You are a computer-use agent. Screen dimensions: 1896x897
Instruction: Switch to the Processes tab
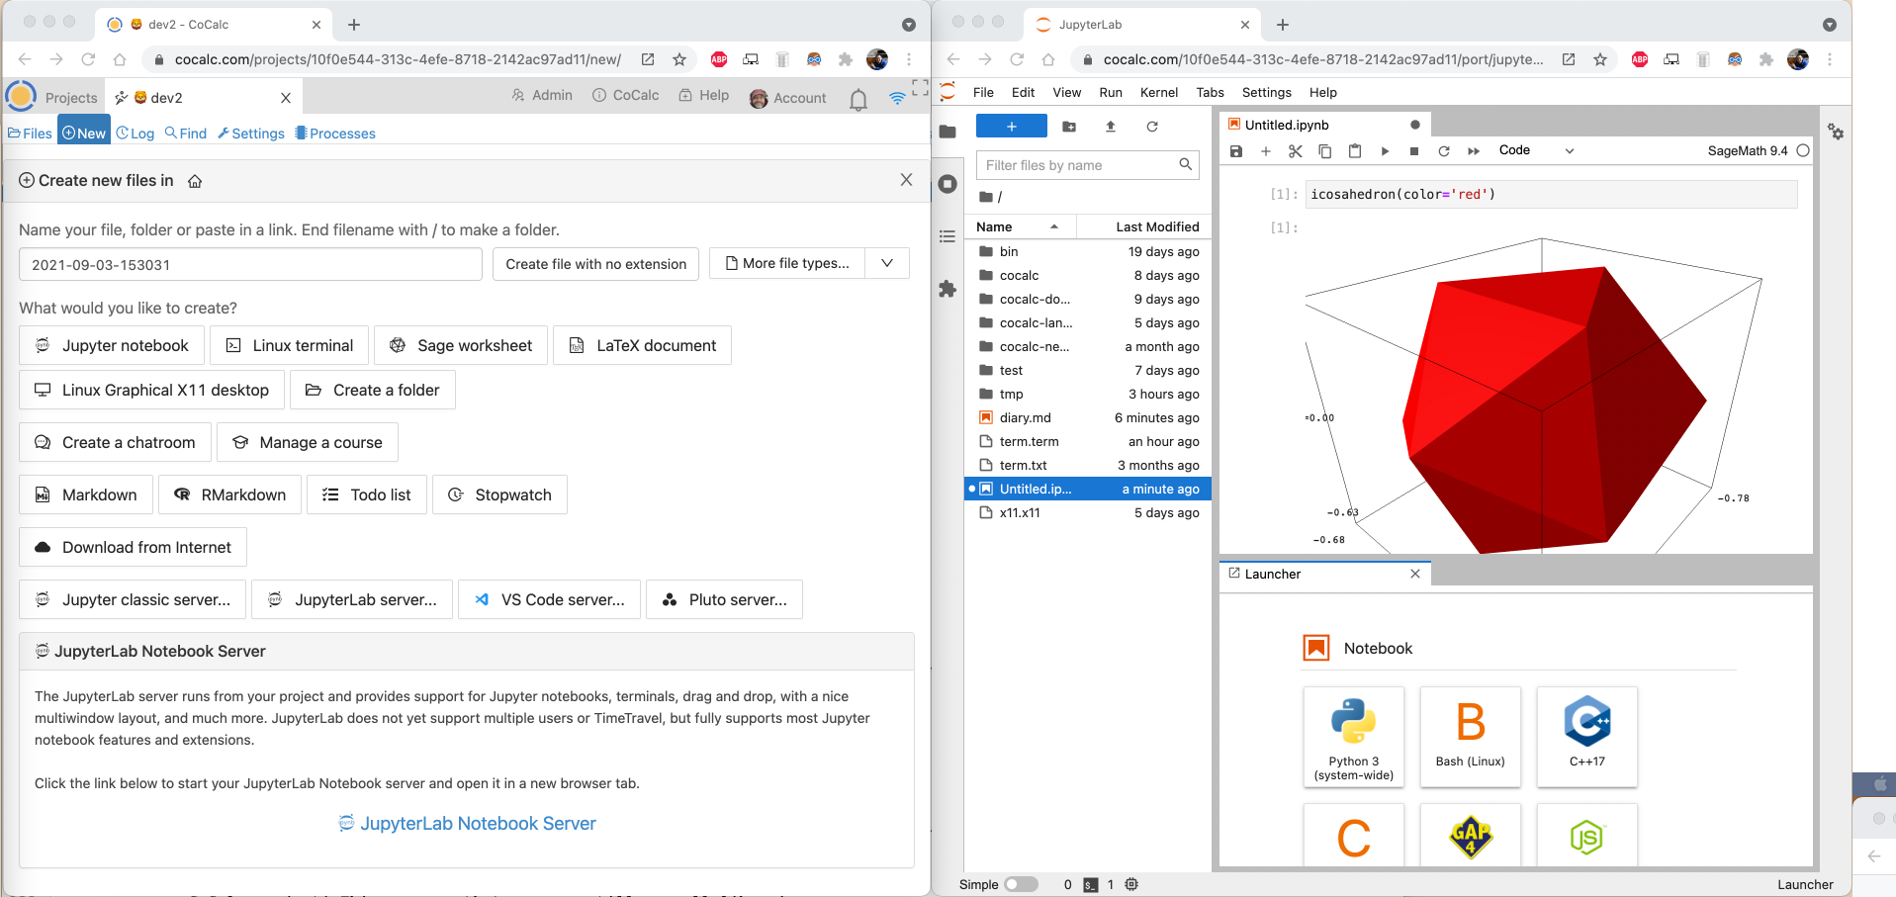pyautogui.click(x=335, y=134)
